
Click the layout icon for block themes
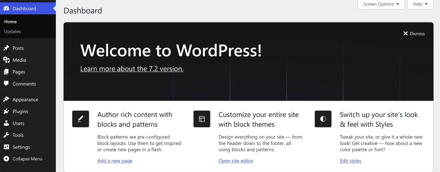point(202,119)
